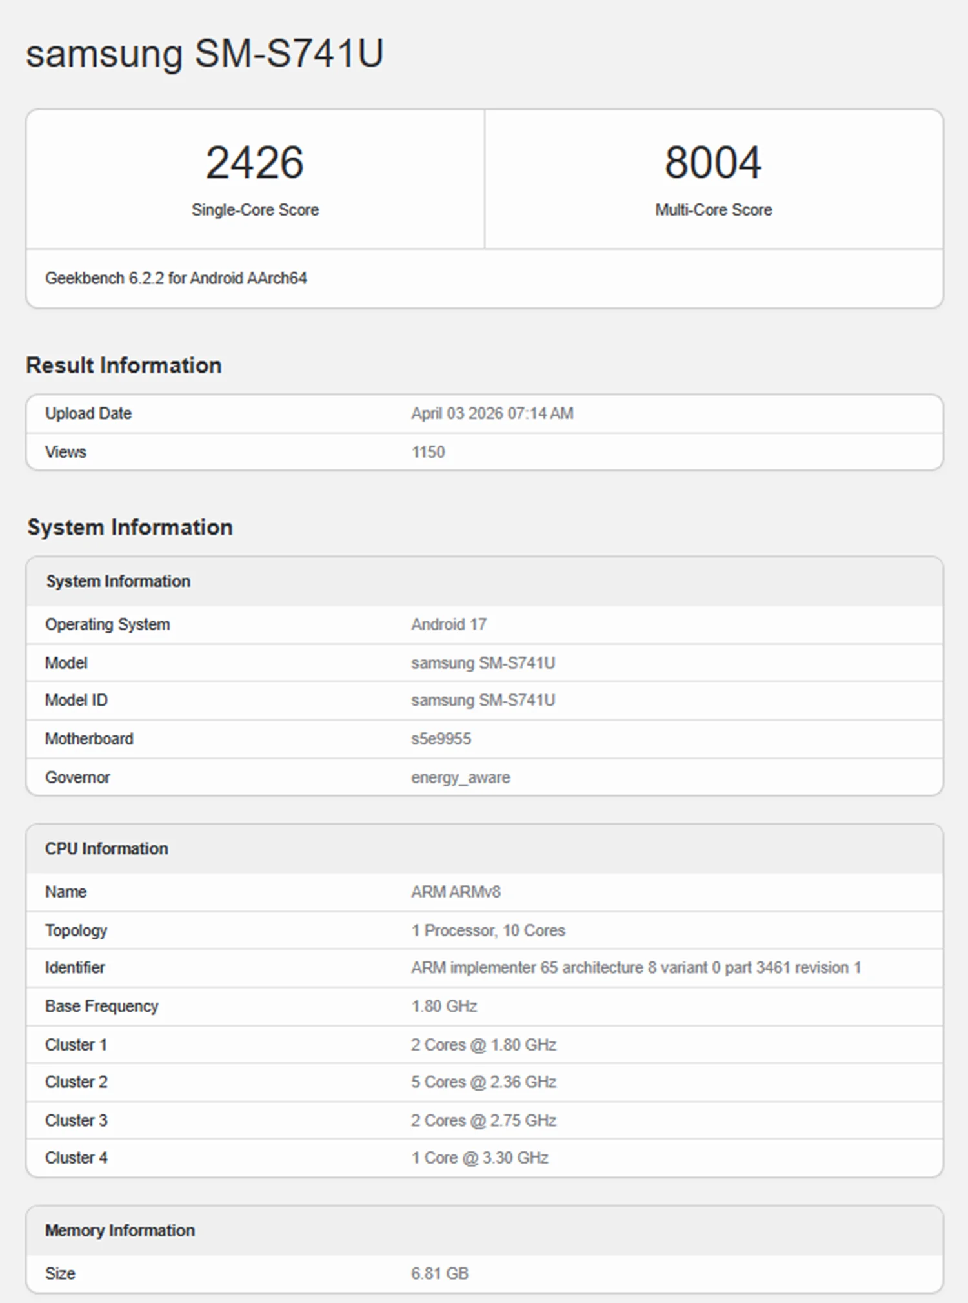Select the ARM implementer identifier string
Viewport: 968px width, 1303px height.
click(636, 968)
